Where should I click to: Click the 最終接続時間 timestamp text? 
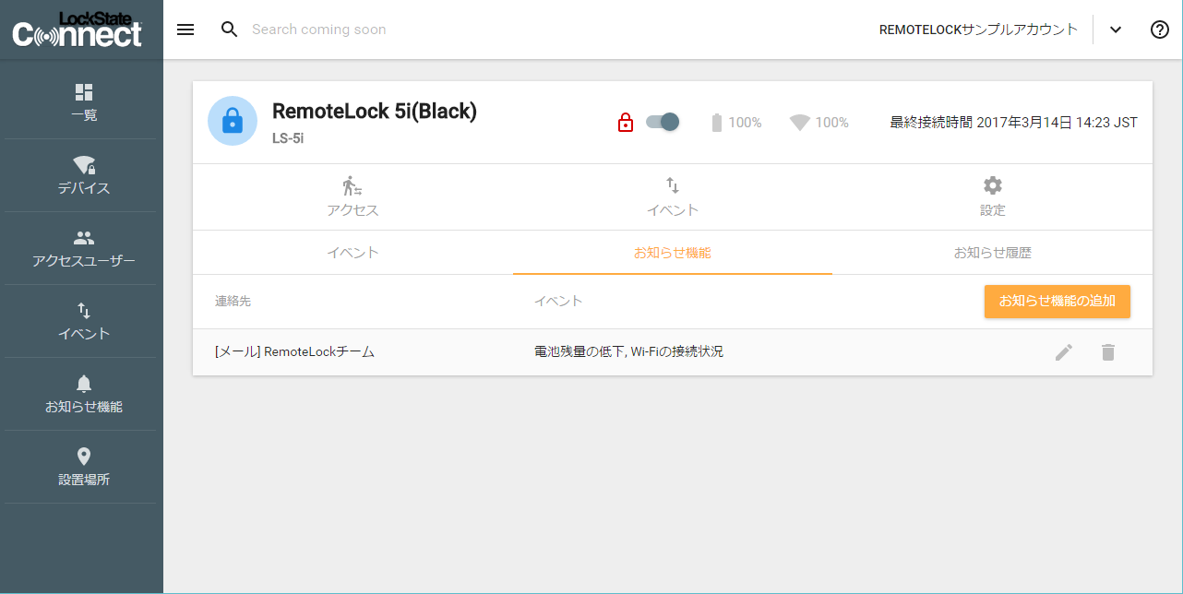(x=1013, y=122)
